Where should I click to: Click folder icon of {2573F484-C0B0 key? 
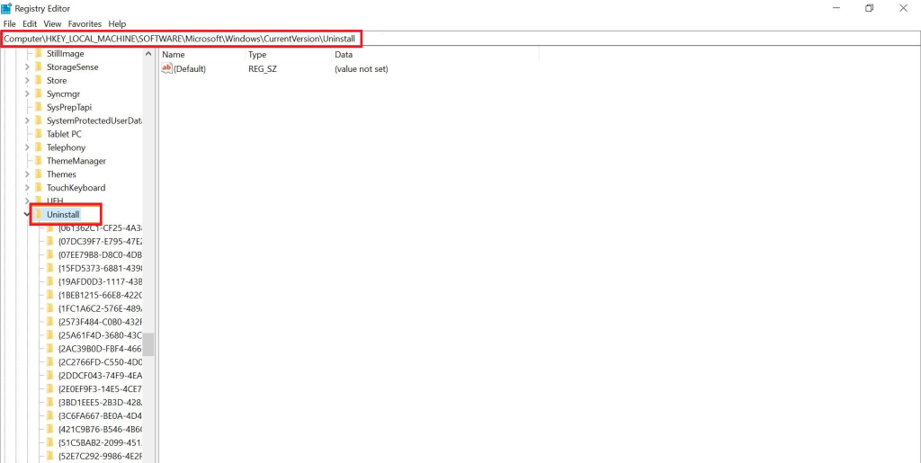[x=50, y=322]
